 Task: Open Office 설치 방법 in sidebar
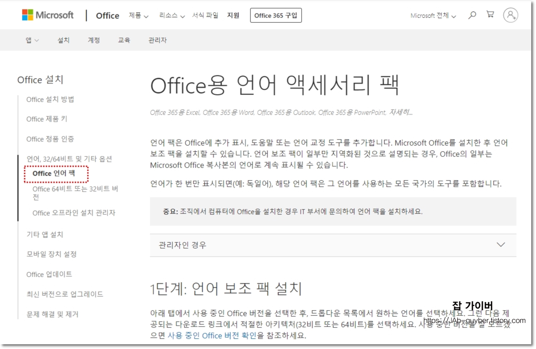click(x=50, y=99)
